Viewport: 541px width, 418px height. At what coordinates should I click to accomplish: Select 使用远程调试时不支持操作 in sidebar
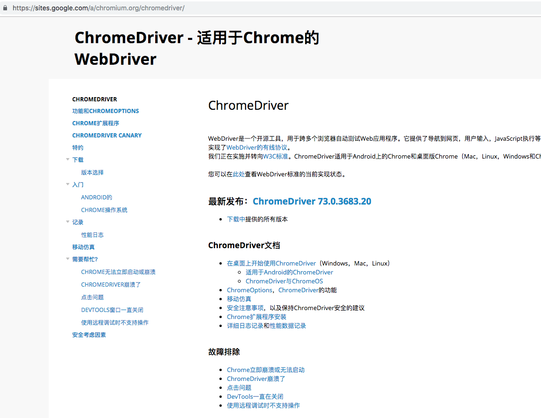tap(114, 322)
